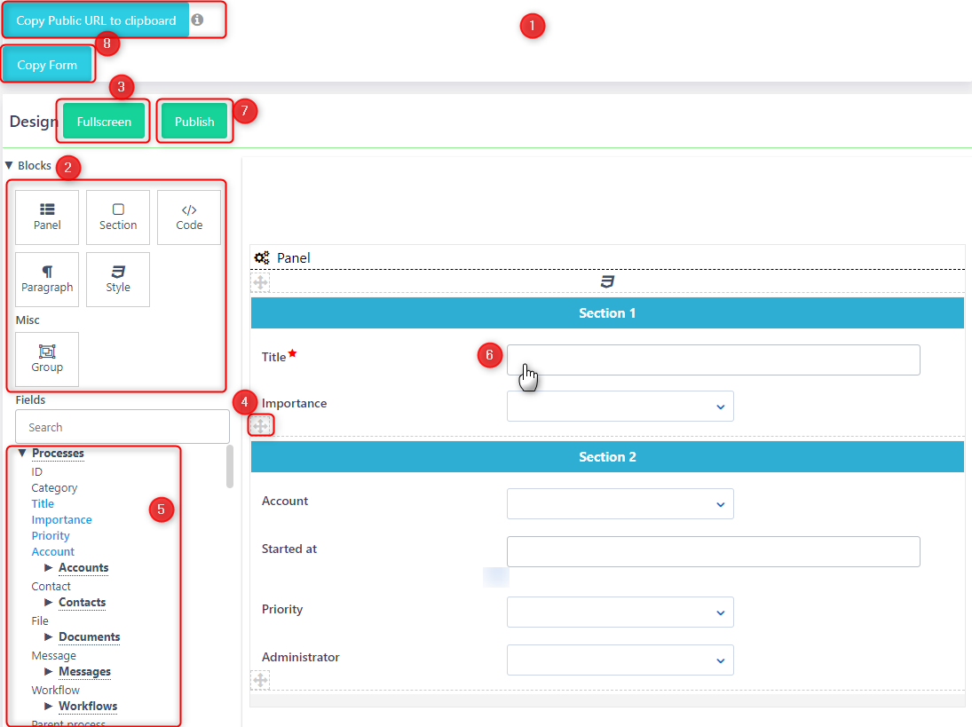This screenshot has height=727, width=972.
Task: Select the Account field in the fields tree
Action: (52, 551)
